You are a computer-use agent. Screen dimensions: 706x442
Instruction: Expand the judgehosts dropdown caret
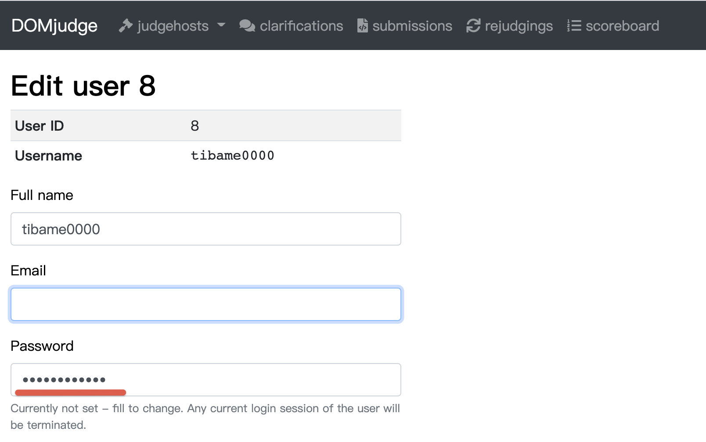(x=221, y=25)
